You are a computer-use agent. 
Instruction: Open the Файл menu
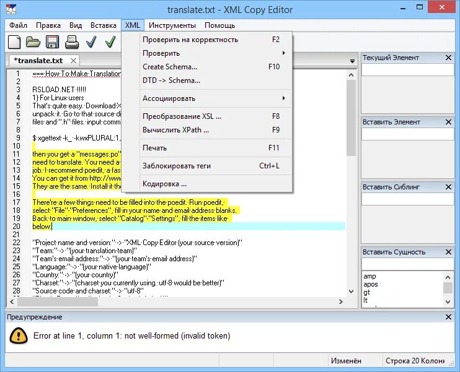pyautogui.click(x=18, y=25)
